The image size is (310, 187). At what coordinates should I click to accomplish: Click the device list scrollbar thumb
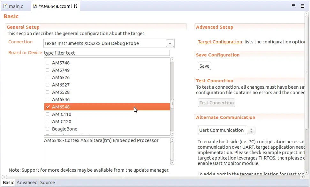172,104
